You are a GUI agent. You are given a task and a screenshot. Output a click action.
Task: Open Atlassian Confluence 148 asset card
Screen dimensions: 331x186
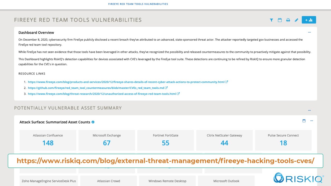tap(48, 140)
